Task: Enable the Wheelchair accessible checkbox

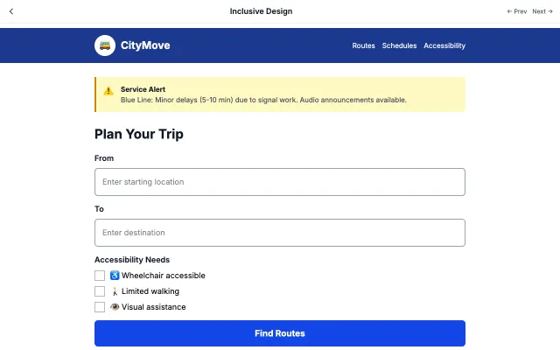Action: [x=100, y=276]
